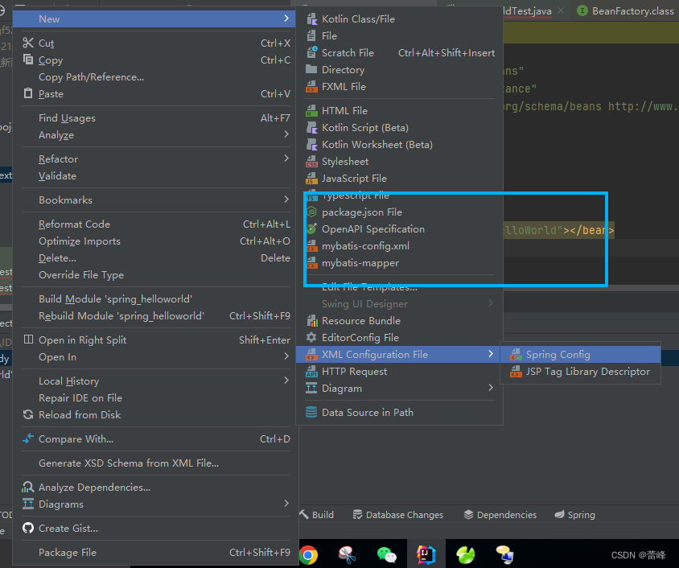Click the Resource Bundle icon
This screenshot has width=679, height=568.
coord(311,321)
